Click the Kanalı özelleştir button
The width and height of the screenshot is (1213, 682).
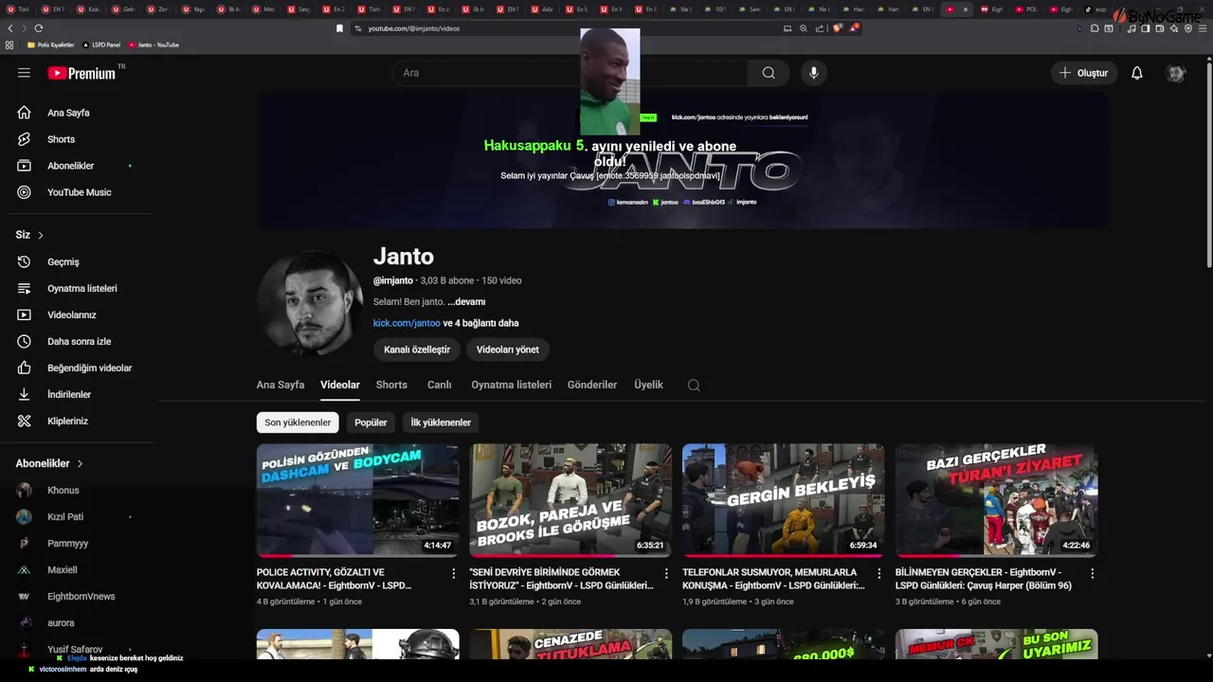coord(417,350)
